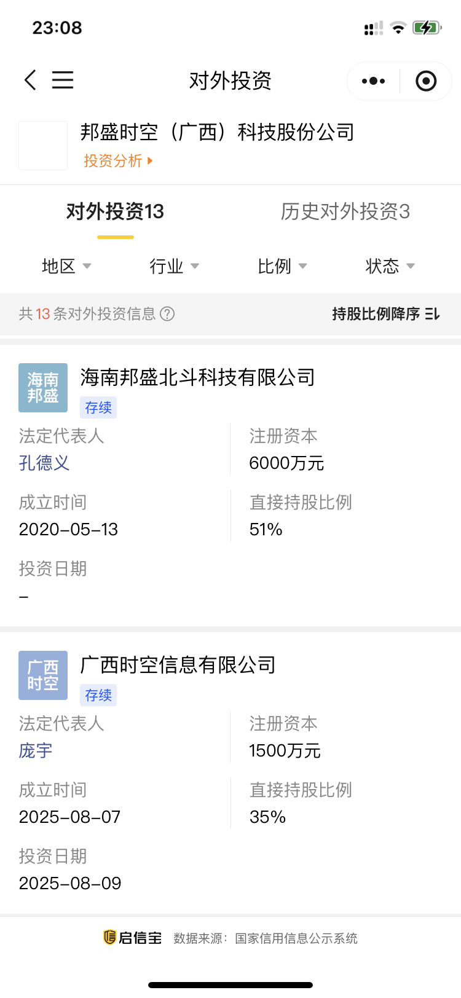Image resolution: width=461 pixels, height=998 pixels.
Task: Switch to 历史对外投资3 tab
Action: click(x=345, y=212)
